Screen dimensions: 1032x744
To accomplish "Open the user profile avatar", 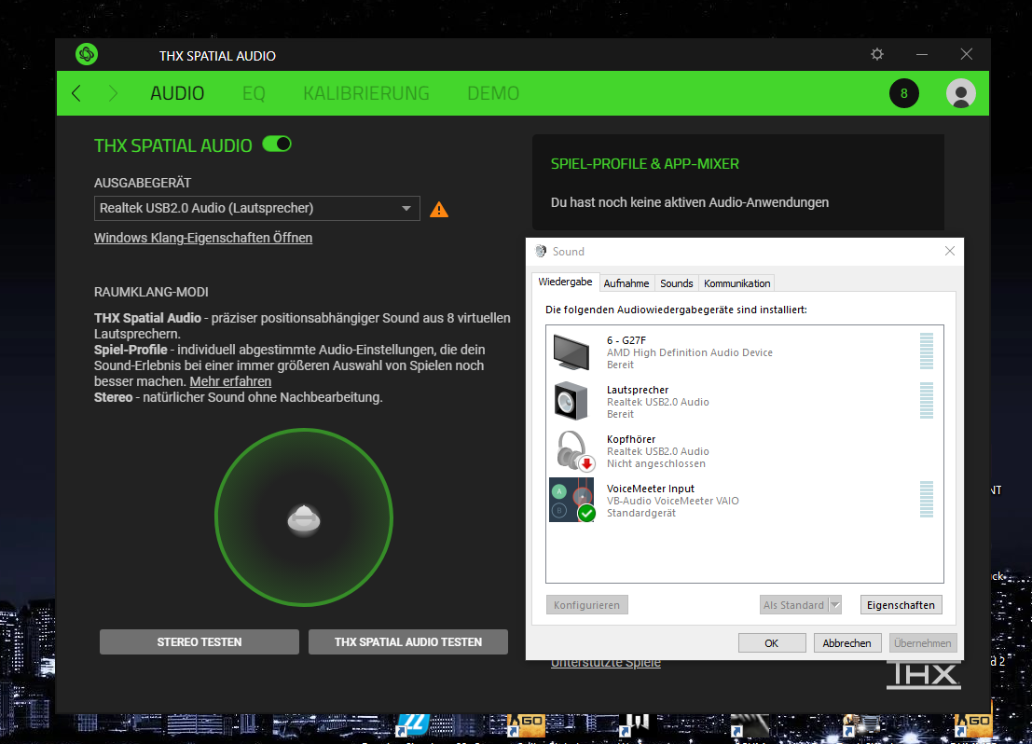I will click(961, 93).
